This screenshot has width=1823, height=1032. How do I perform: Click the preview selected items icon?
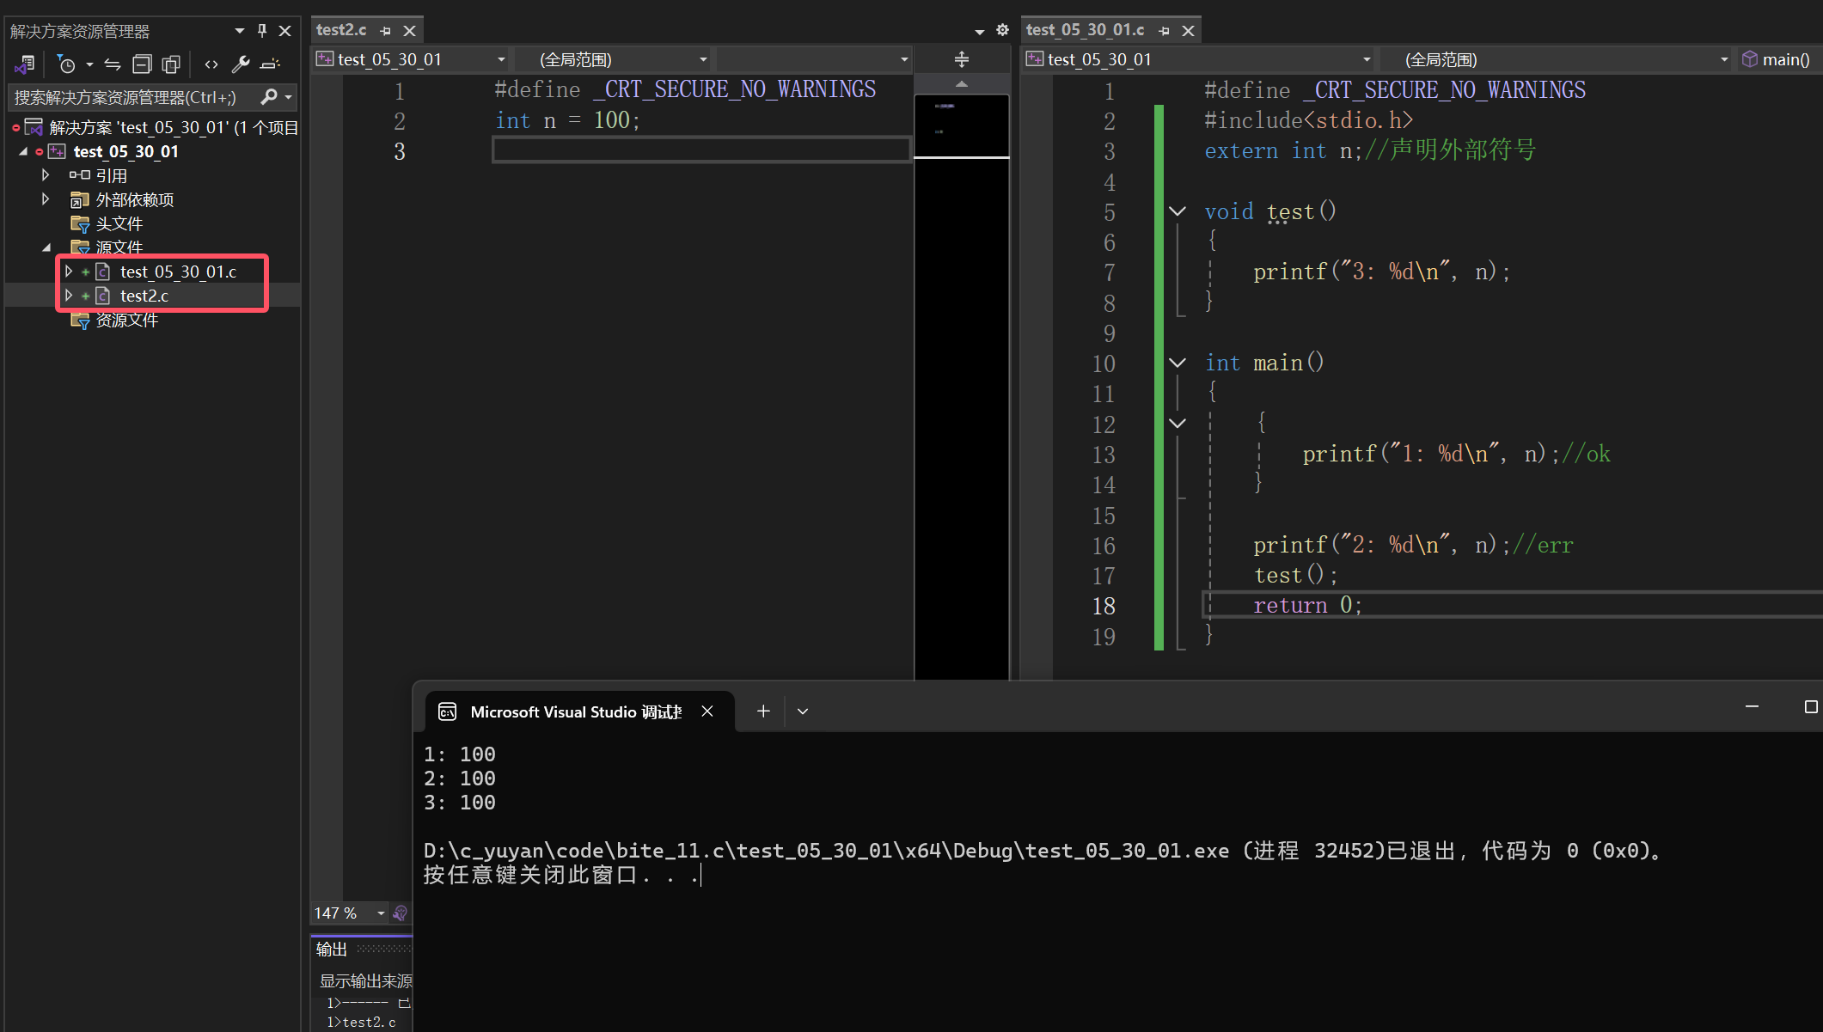point(270,64)
